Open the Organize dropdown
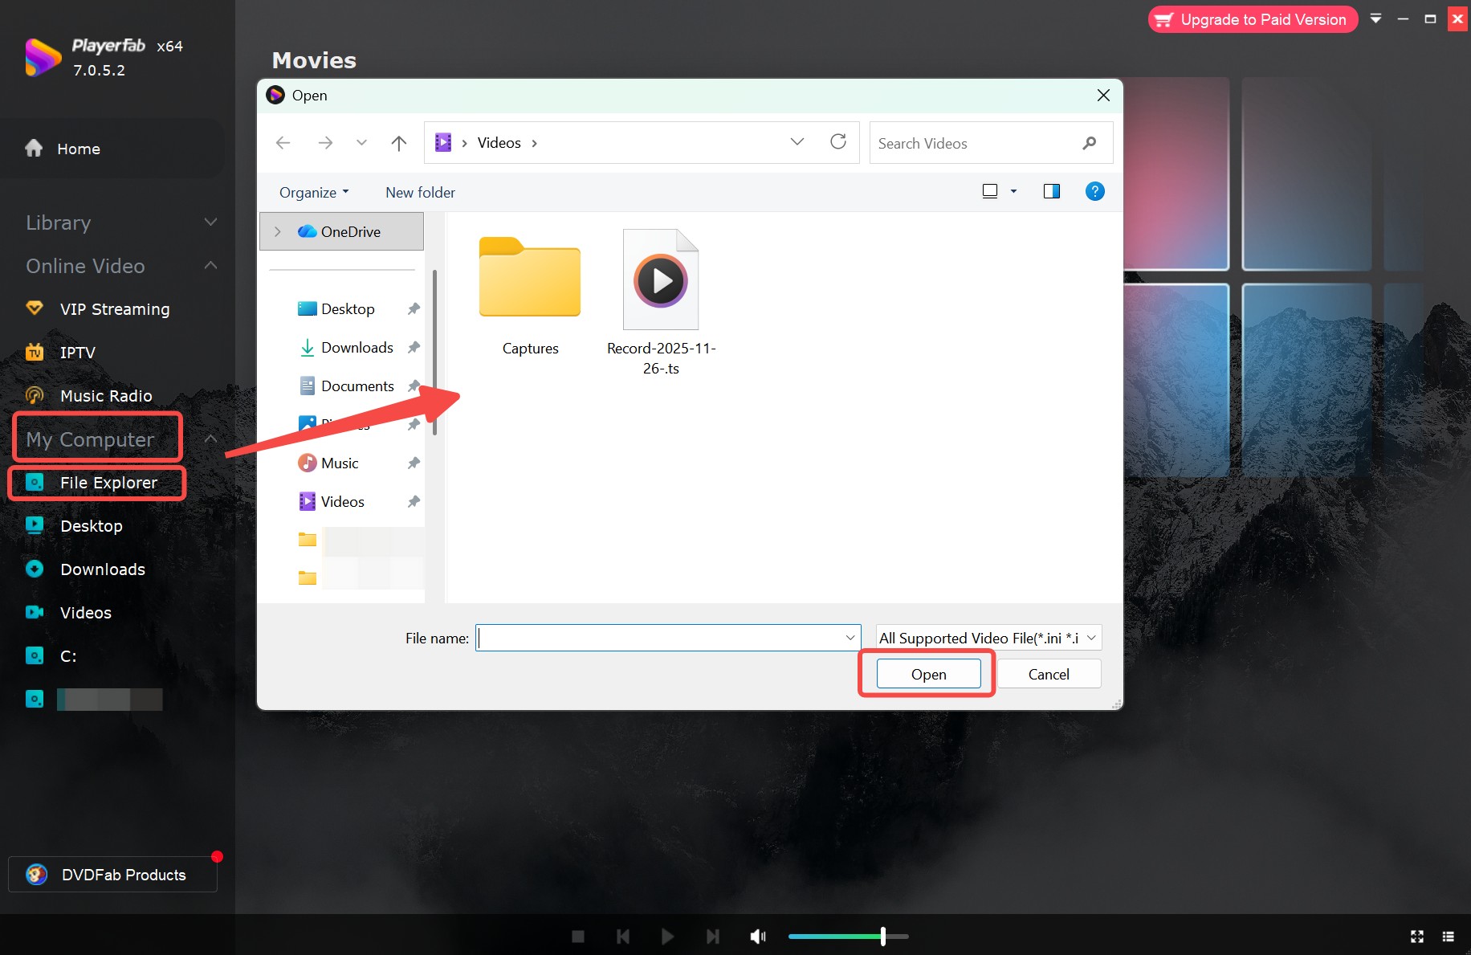The height and width of the screenshot is (955, 1471). tap(313, 192)
